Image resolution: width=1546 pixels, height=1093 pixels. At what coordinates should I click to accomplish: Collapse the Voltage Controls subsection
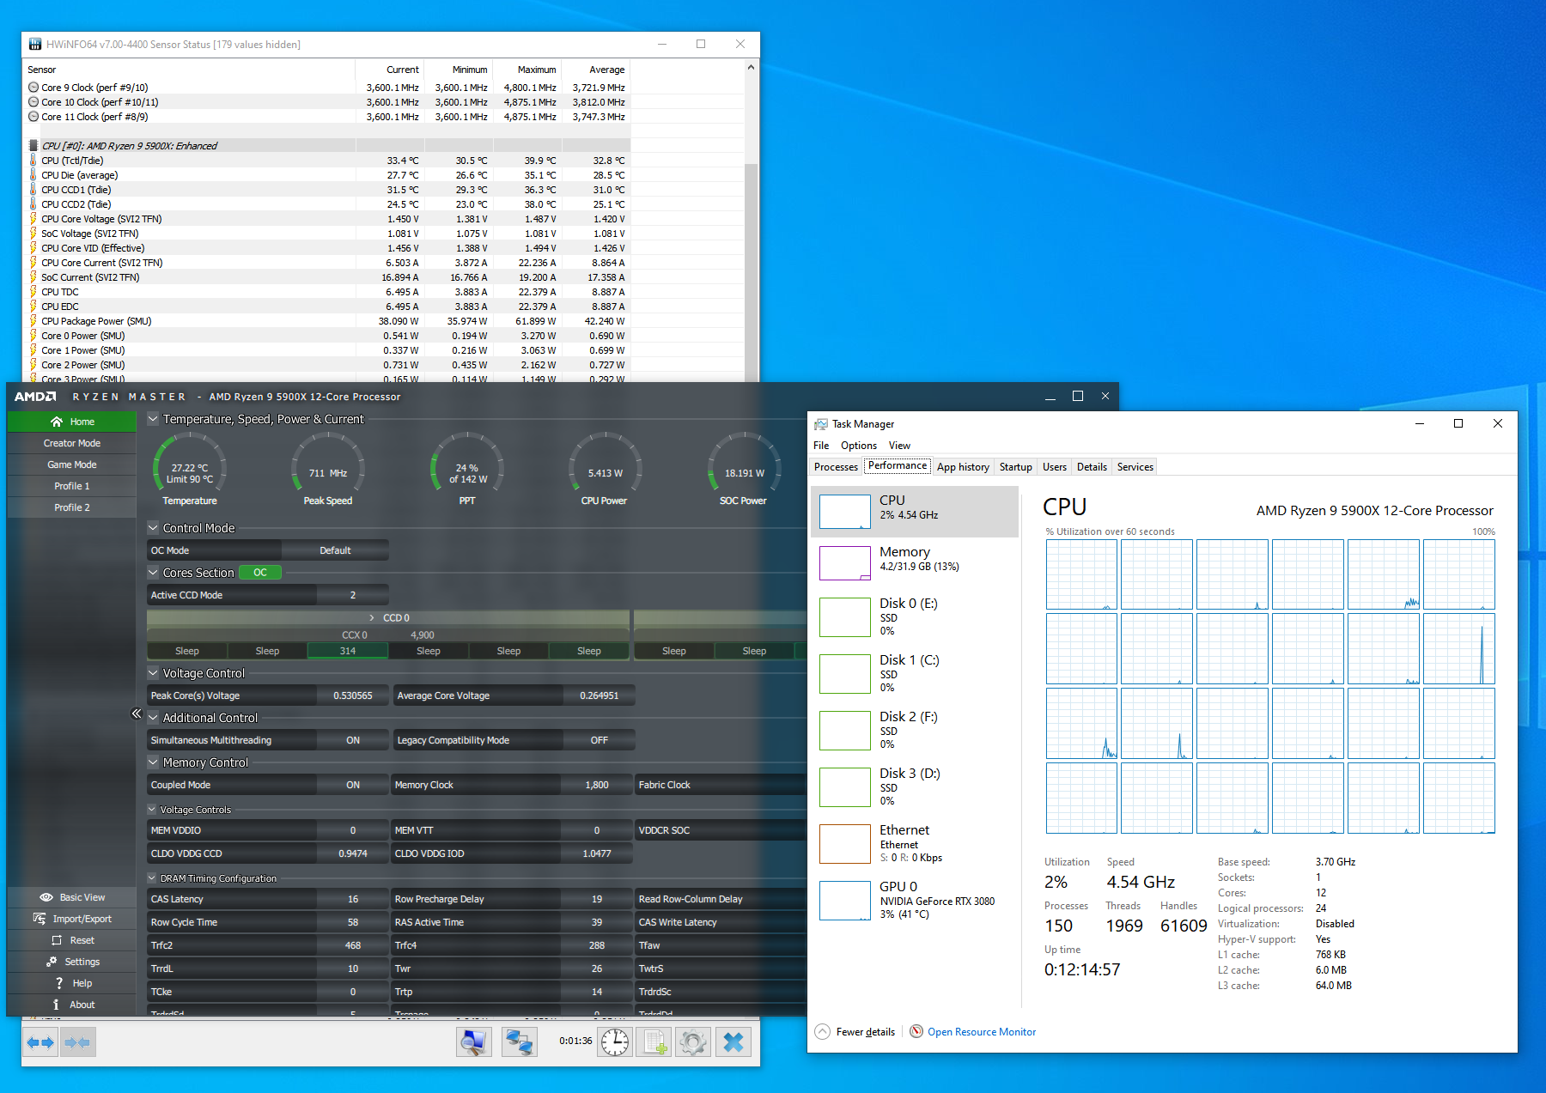(152, 810)
